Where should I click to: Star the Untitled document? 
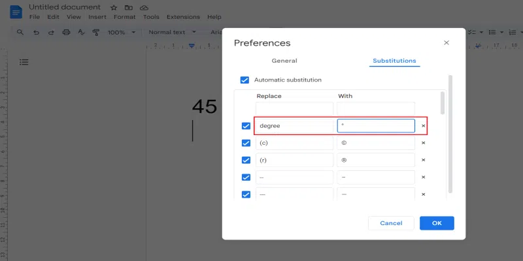point(114,7)
